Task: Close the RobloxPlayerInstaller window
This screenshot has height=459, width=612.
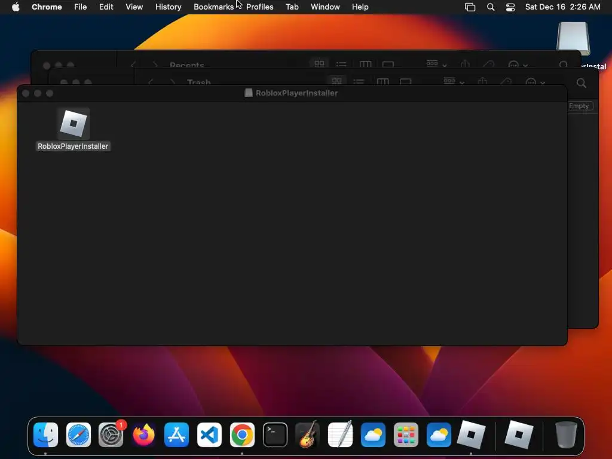Action: click(x=26, y=93)
